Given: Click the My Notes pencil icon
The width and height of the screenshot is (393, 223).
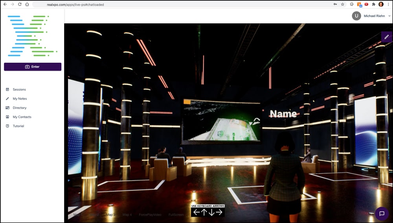Looking at the screenshot, I should (7, 99).
